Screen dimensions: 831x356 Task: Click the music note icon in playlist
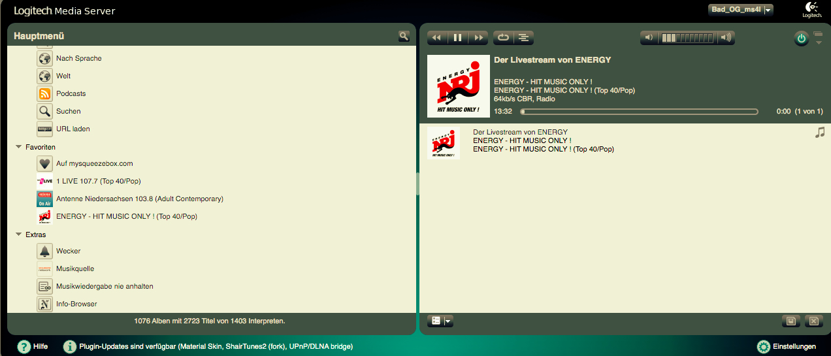820,133
